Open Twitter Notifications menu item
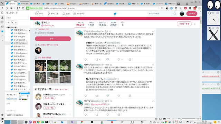 click(x=66, y=14)
